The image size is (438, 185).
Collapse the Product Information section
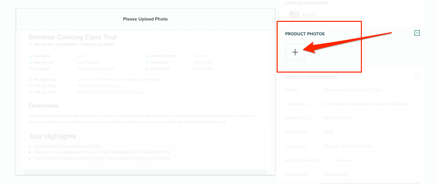[417, 77]
